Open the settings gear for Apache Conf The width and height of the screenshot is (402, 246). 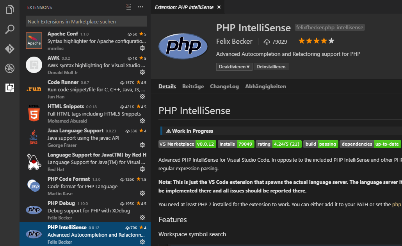[x=142, y=48]
